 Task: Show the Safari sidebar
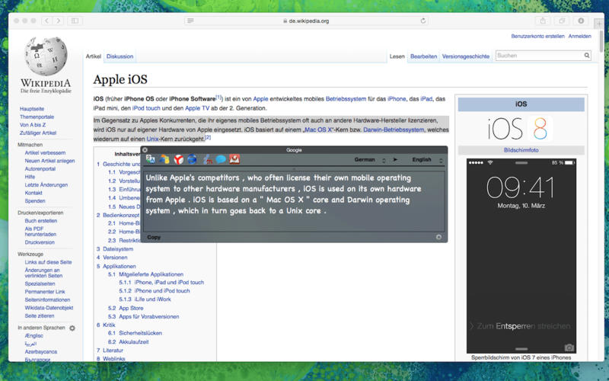pos(75,21)
